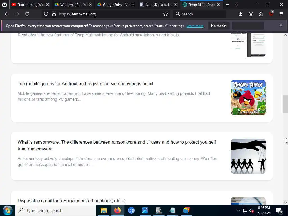Click Read about the new features text

click(99, 35)
